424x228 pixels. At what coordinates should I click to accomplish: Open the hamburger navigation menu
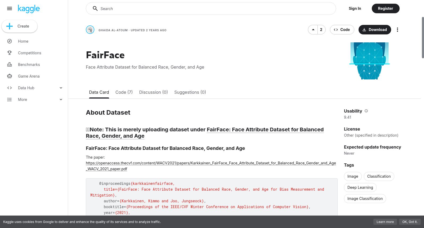point(10,8)
